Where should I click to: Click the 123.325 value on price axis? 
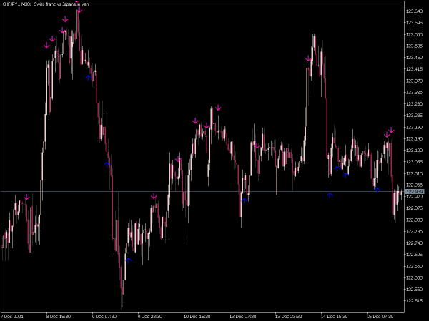(x=414, y=92)
